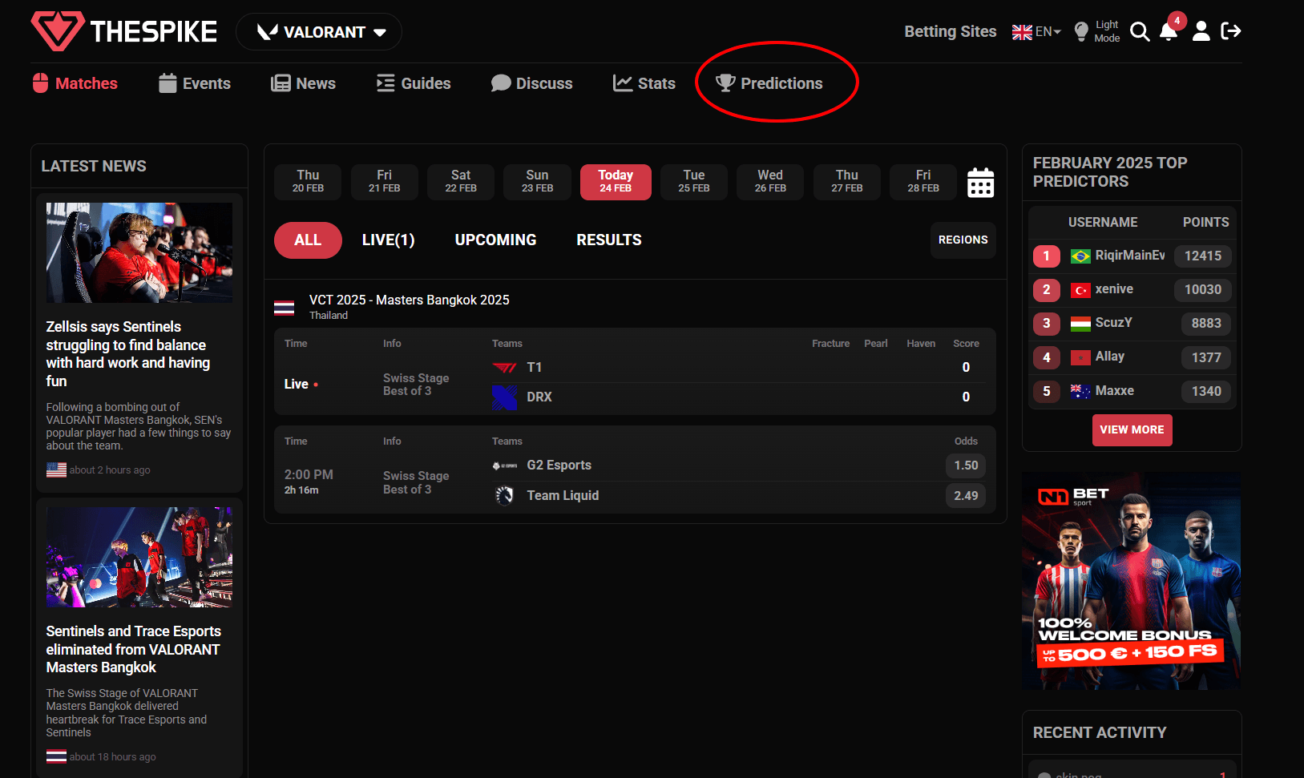The image size is (1304, 778).
Task: Click the Team Liquid logo
Action: click(x=504, y=496)
